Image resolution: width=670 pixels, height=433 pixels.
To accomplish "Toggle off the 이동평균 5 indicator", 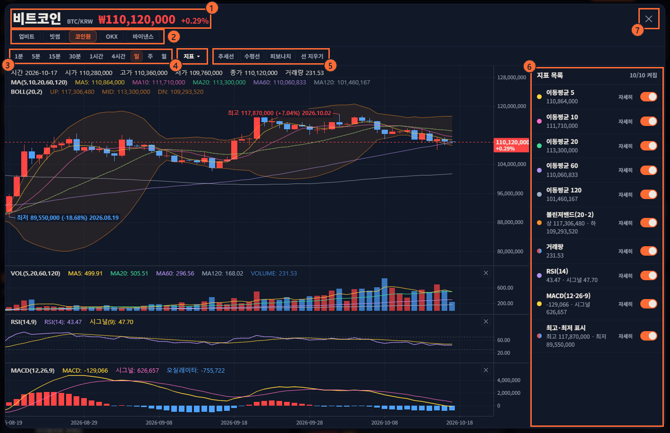I will click(649, 97).
